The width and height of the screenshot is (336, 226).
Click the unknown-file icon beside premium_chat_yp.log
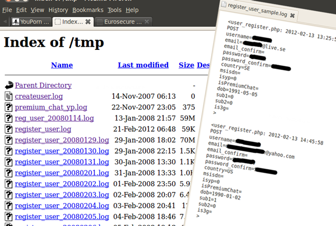coord(8,107)
